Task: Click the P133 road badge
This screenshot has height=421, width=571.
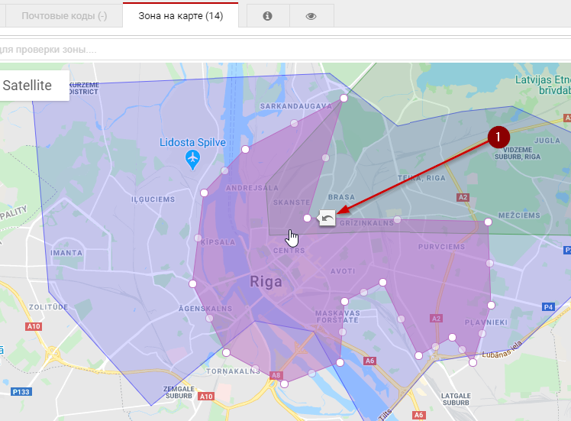Action: tap(22, 392)
